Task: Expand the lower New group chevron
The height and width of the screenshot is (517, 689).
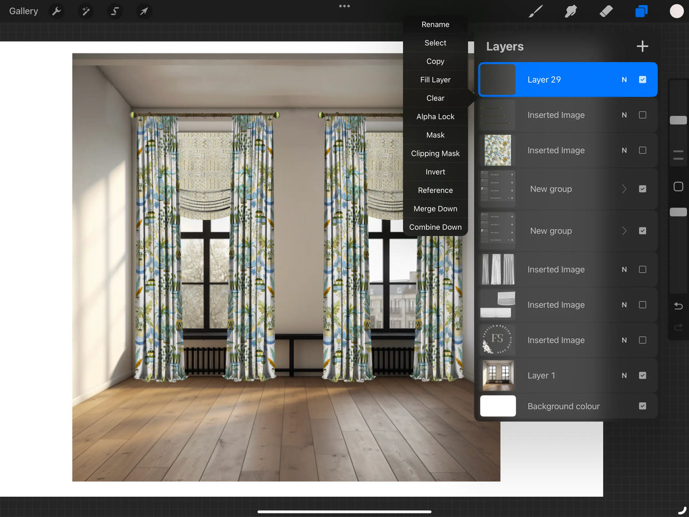Action: pyautogui.click(x=624, y=231)
